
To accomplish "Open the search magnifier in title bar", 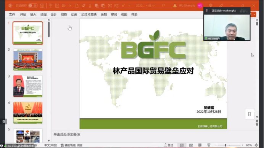I will tap(163, 6).
